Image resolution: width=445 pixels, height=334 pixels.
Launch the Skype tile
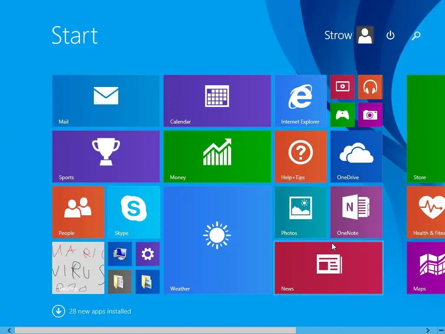click(x=134, y=212)
